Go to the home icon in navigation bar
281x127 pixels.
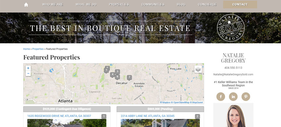[x=26, y=5]
